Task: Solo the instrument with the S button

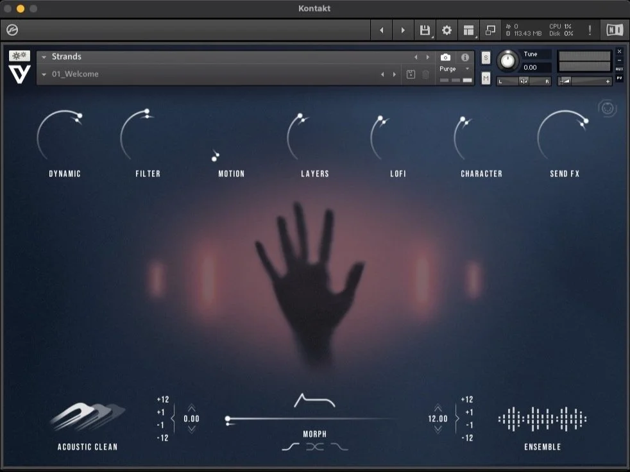Action: [x=486, y=58]
